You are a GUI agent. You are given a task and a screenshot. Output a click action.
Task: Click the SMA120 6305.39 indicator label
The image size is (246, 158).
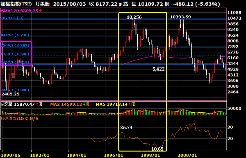20,11
